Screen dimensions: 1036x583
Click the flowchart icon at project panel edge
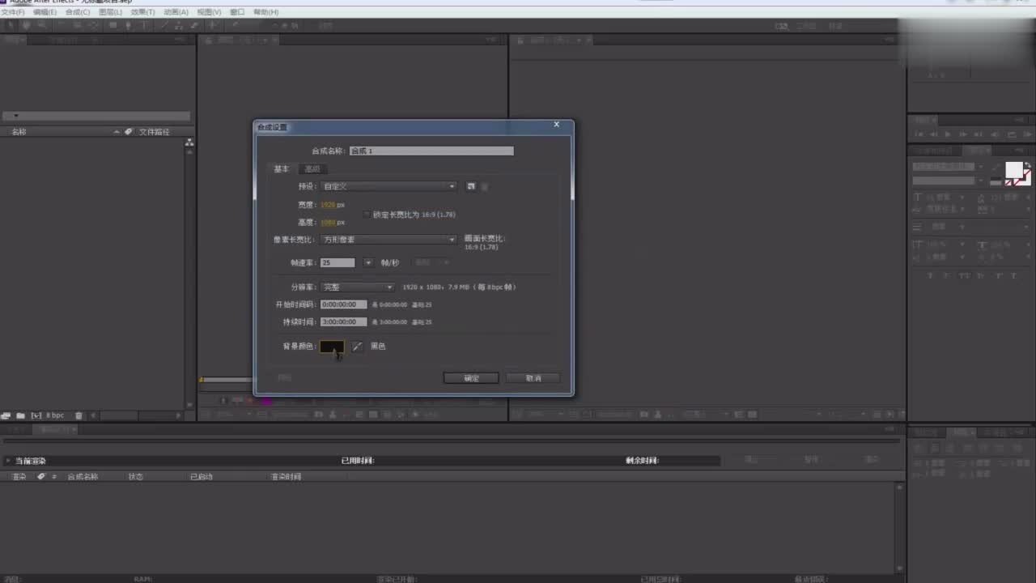point(189,143)
